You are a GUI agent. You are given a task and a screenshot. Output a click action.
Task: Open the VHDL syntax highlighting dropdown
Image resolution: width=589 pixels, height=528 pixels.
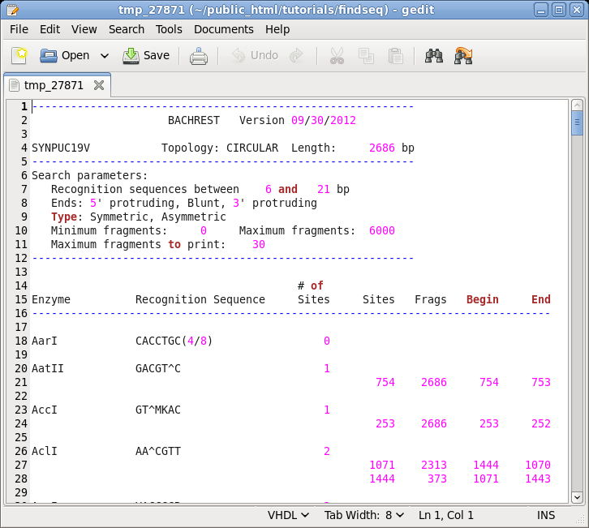[288, 515]
